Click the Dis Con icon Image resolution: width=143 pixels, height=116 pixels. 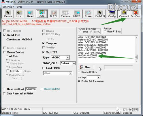(x=135, y=14)
